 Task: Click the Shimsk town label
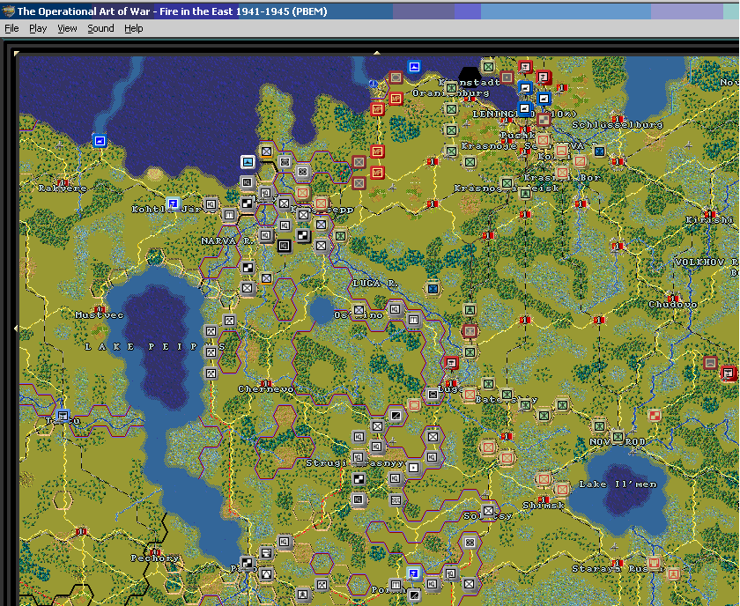[x=544, y=506]
